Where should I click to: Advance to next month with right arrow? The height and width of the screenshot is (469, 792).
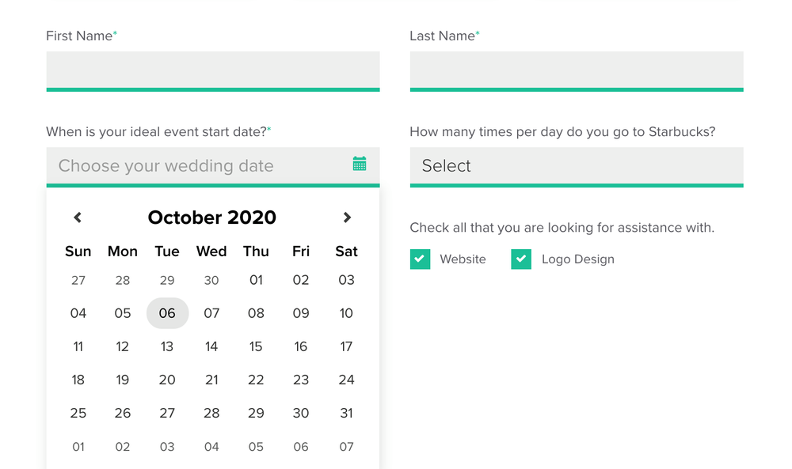coord(347,217)
